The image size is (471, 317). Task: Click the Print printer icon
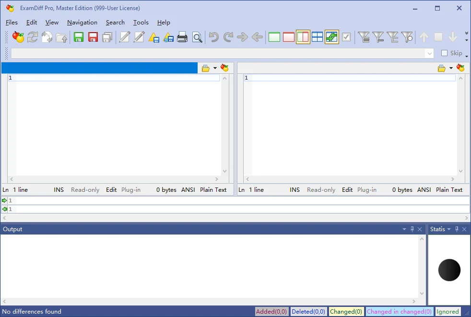[x=182, y=37]
